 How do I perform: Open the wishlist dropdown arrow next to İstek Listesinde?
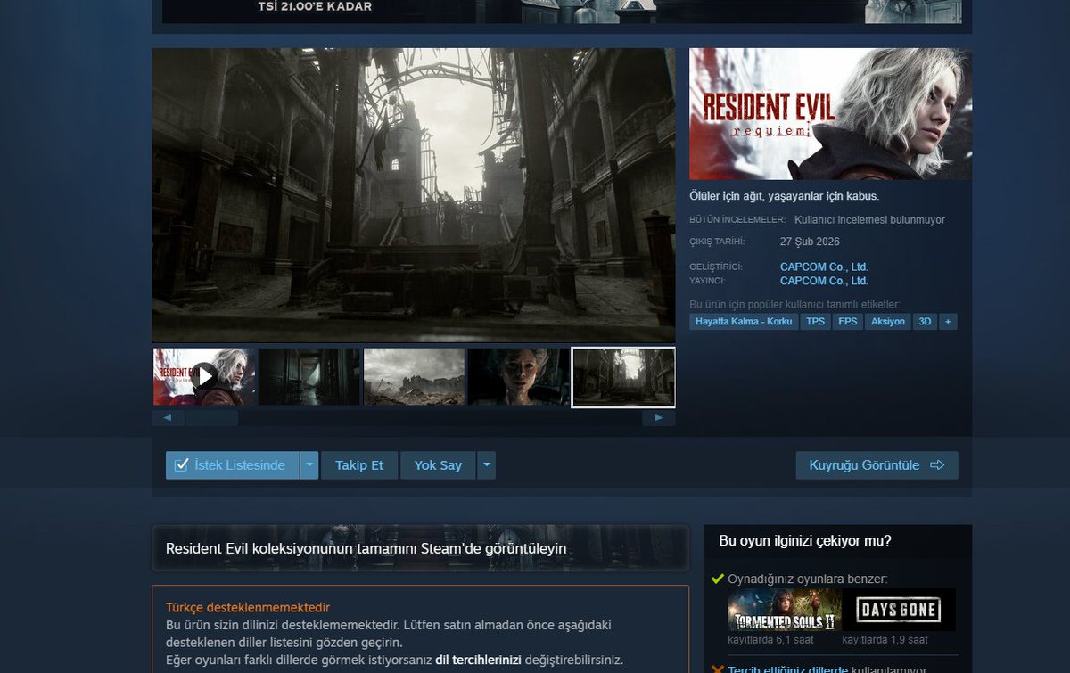click(309, 465)
